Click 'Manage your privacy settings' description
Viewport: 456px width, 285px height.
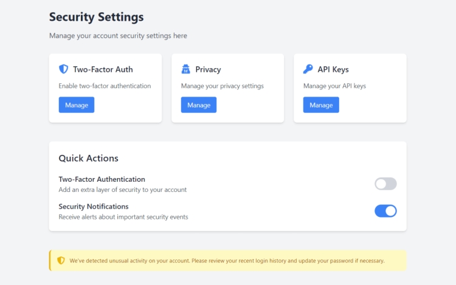pos(223,86)
